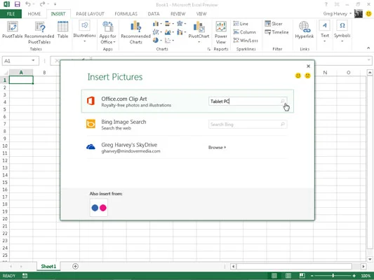The width and height of the screenshot is (374, 280).
Task: Switch to the FORMULAS tab
Action: [126, 14]
